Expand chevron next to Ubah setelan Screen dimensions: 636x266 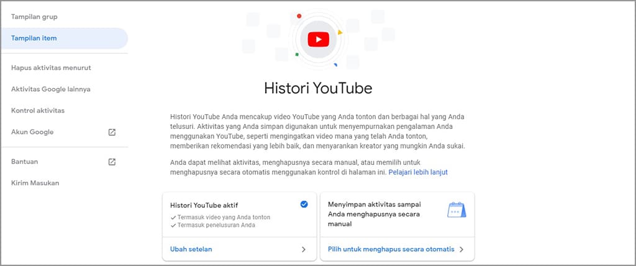tap(304, 249)
